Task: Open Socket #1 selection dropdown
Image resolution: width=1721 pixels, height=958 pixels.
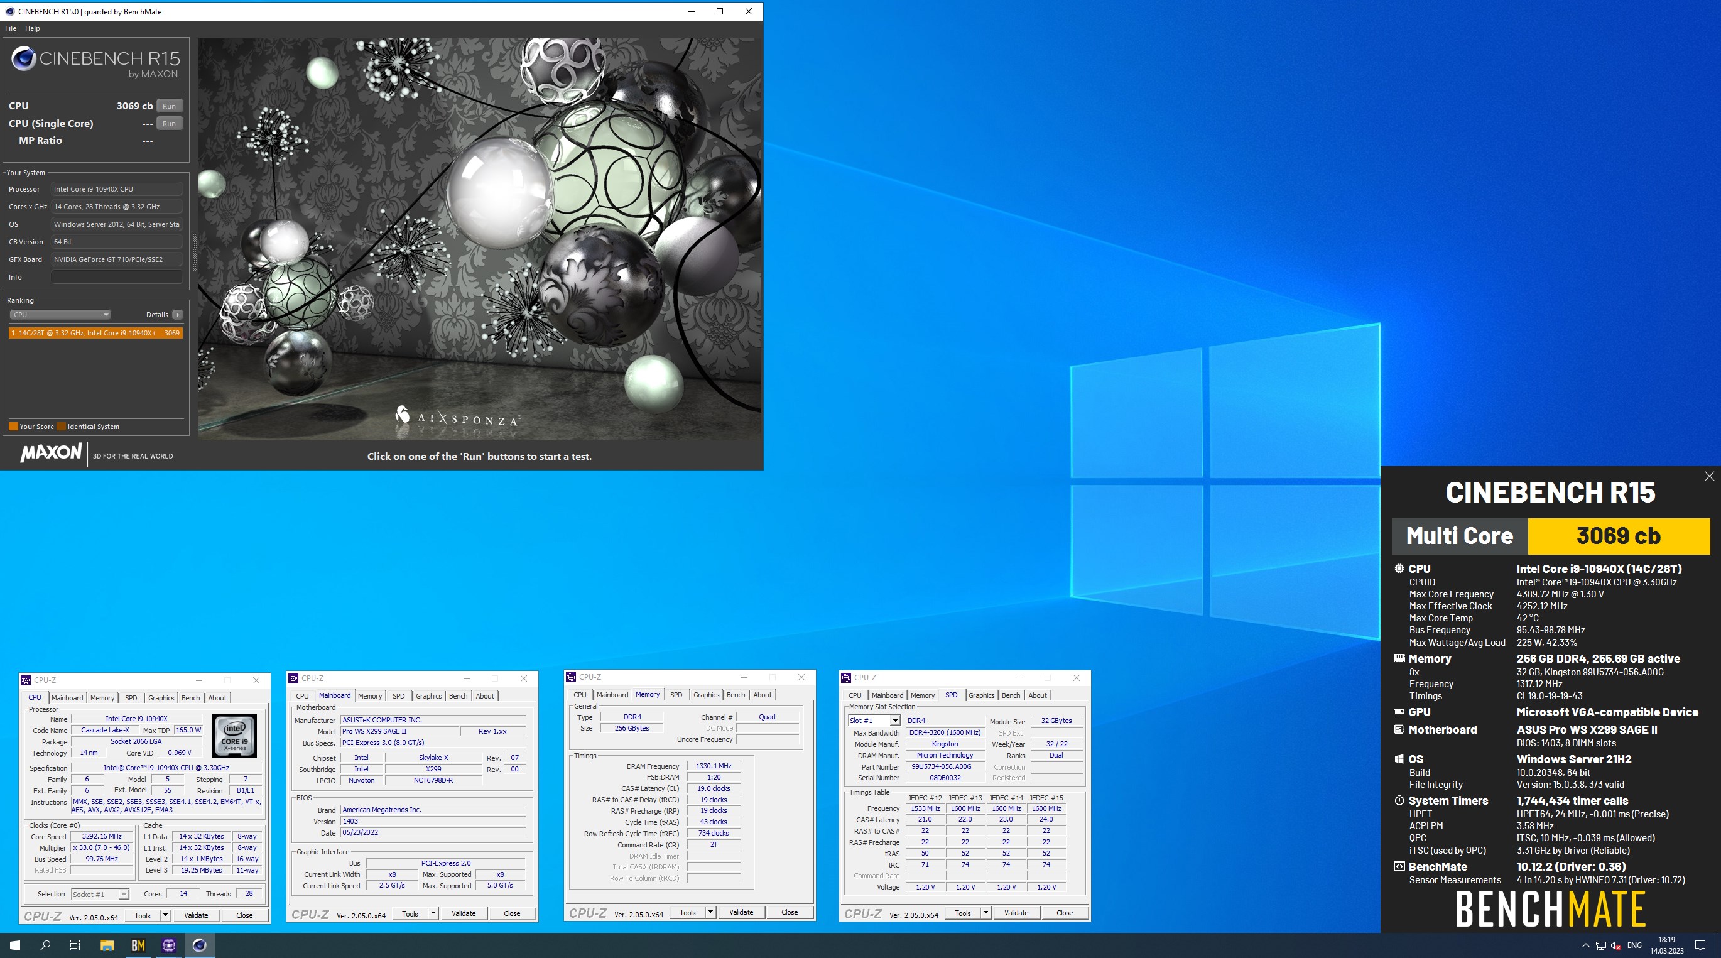Action: click(x=99, y=894)
